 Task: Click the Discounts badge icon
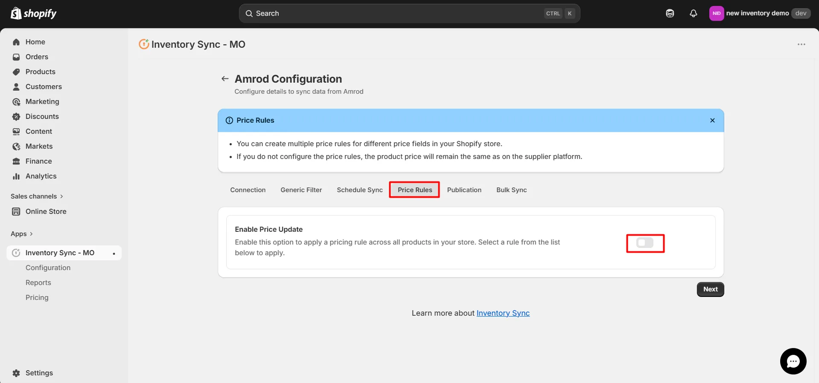click(16, 116)
